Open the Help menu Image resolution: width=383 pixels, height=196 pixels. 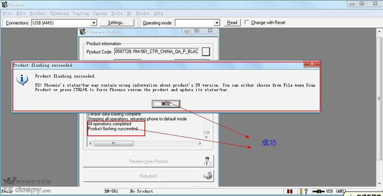158,13
